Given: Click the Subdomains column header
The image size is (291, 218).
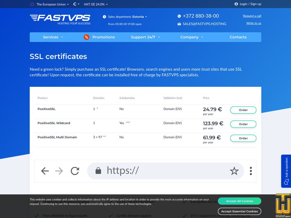Looking at the screenshot, I should pyautogui.click(x=127, y=98).
